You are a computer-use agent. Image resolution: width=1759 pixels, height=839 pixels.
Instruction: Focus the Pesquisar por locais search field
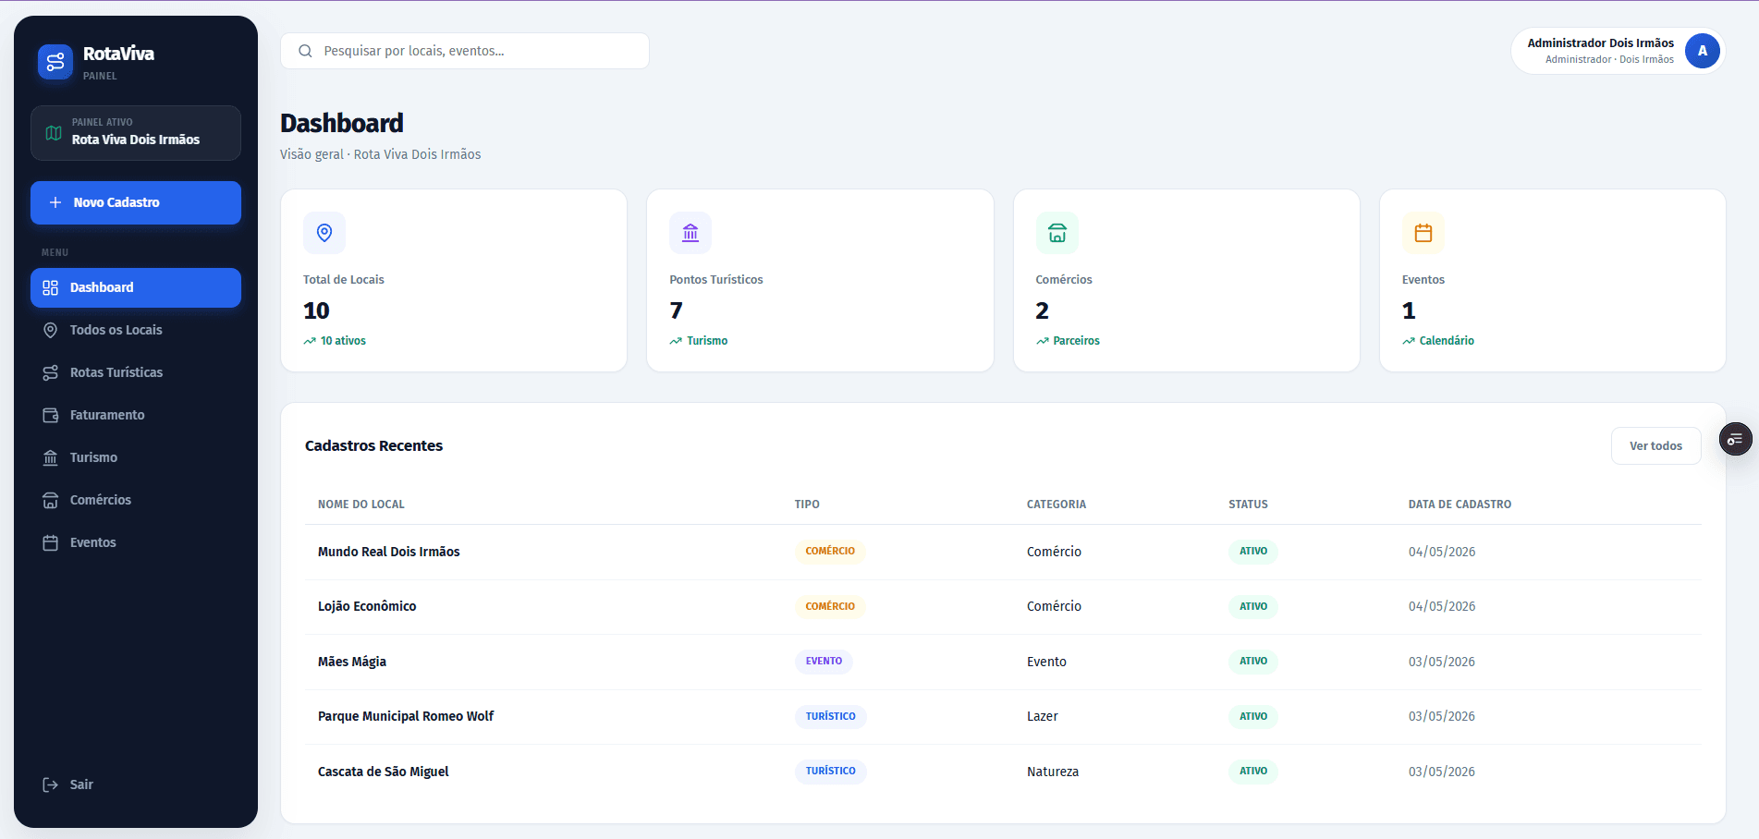pyautogui.click(x=465, y=51)
